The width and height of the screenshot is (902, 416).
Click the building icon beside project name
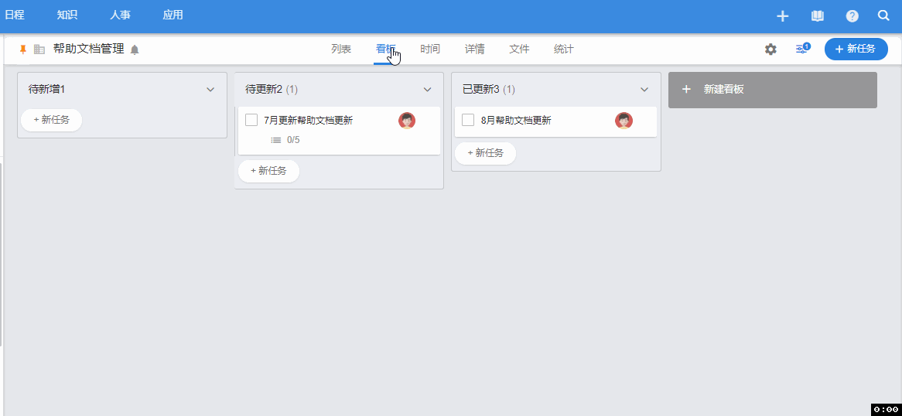click(39, 49)
